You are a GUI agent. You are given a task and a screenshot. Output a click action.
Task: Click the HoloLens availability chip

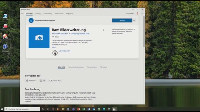[x=31, y=81]
